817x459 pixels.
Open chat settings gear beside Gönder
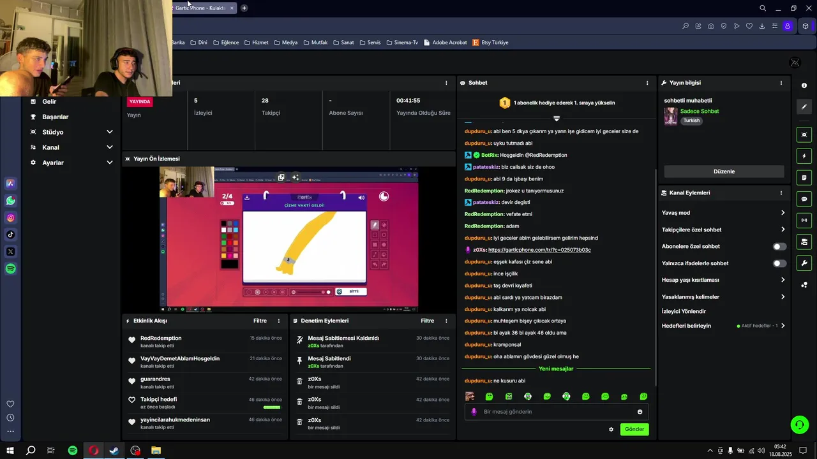611,430
